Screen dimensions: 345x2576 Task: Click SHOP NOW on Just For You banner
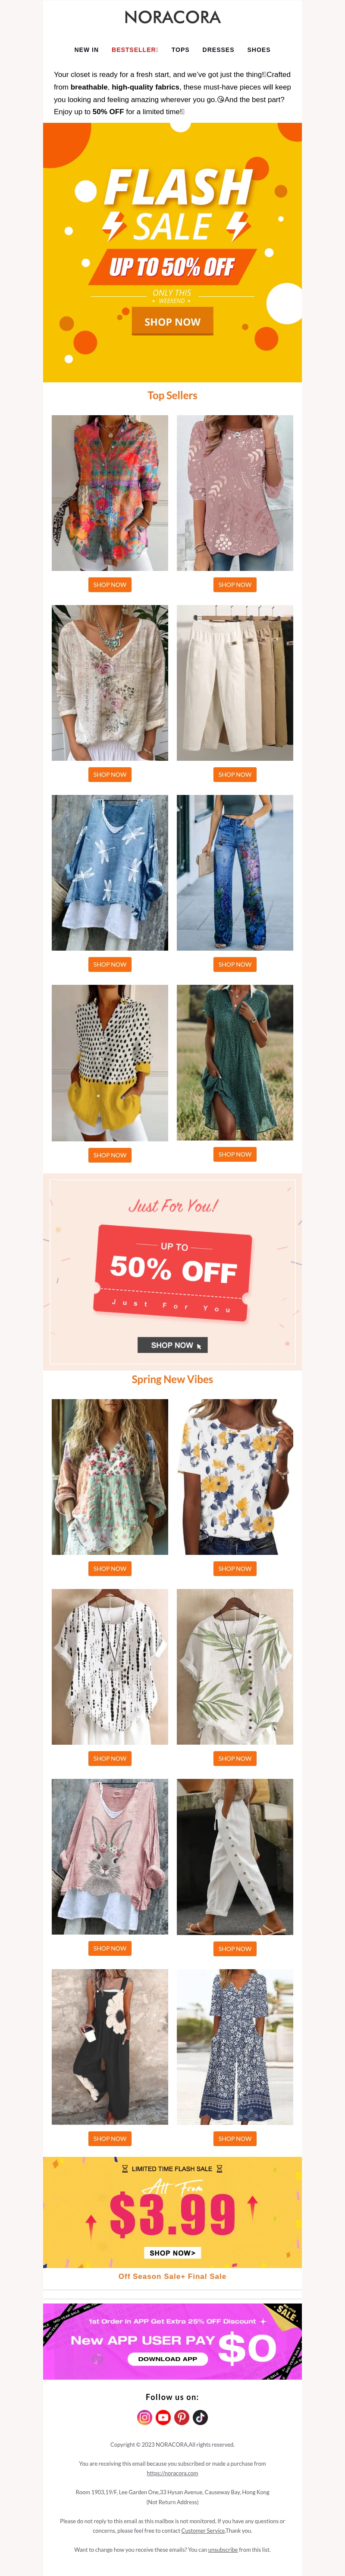click(x=172, y=1345)
